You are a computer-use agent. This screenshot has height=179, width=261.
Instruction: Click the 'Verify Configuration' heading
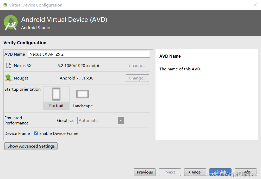pyautogui.click(x=25, y=43)
